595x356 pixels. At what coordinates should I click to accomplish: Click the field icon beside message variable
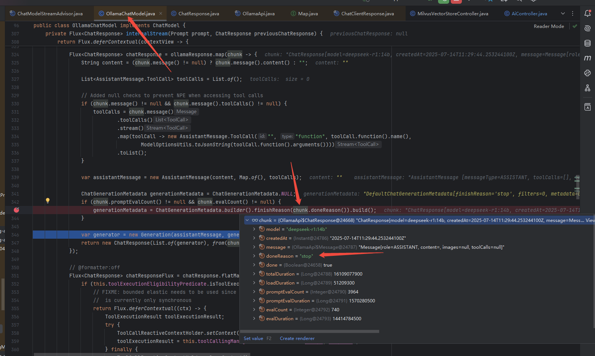click(262, 247)
